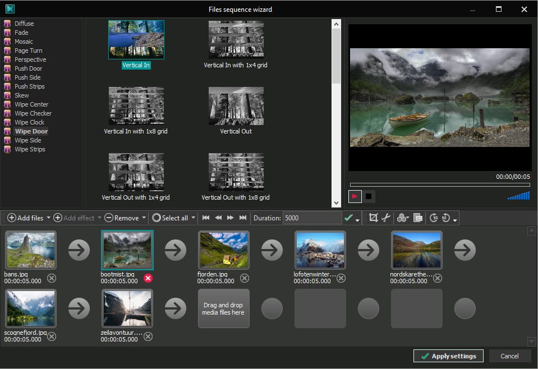
Task: Click the Duration input field
Action: 312,218
